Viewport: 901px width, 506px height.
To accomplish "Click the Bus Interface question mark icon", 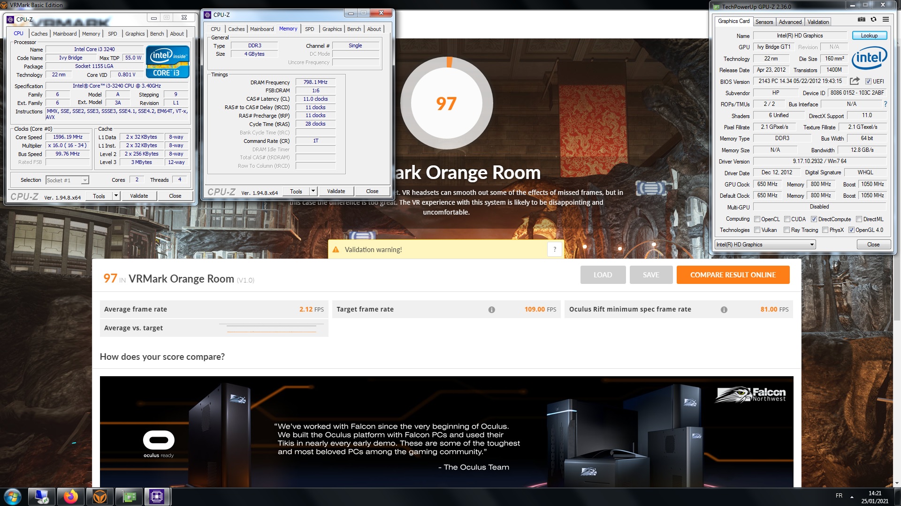I will click(x=886, y=104).
